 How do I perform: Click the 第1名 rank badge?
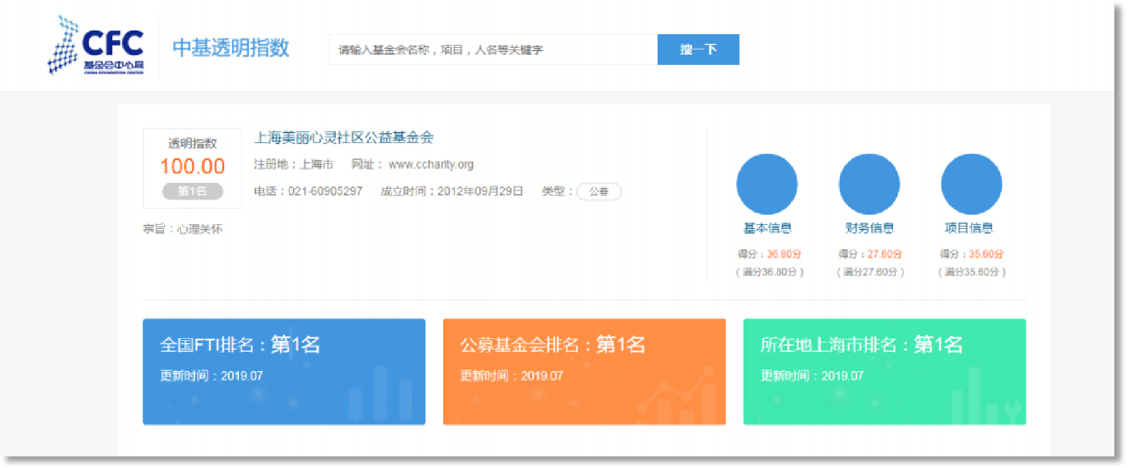tap(193, 191)
